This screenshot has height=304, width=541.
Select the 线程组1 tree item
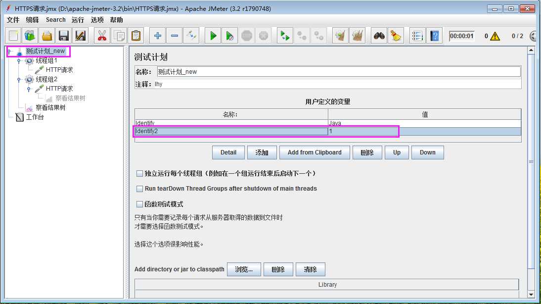click(x=46, y=60)
